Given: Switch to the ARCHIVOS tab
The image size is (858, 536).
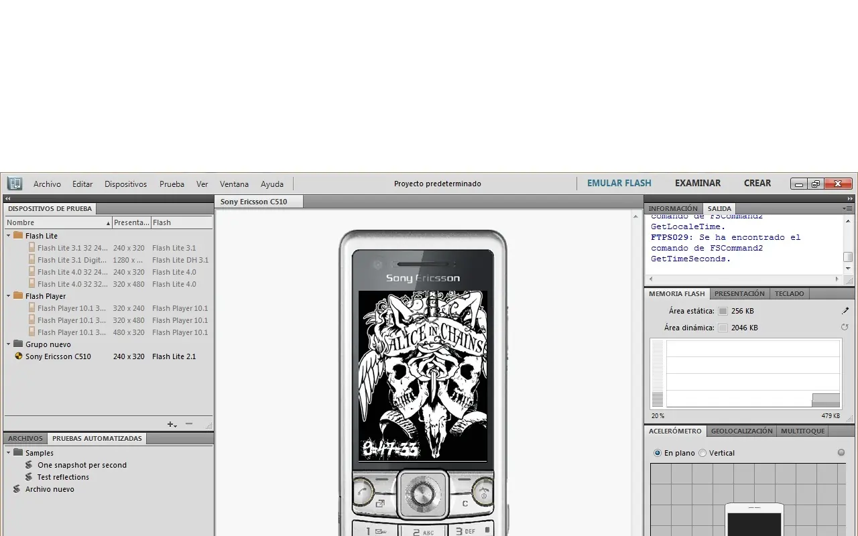Looking at the screenshot, I should tap(25, 438).
